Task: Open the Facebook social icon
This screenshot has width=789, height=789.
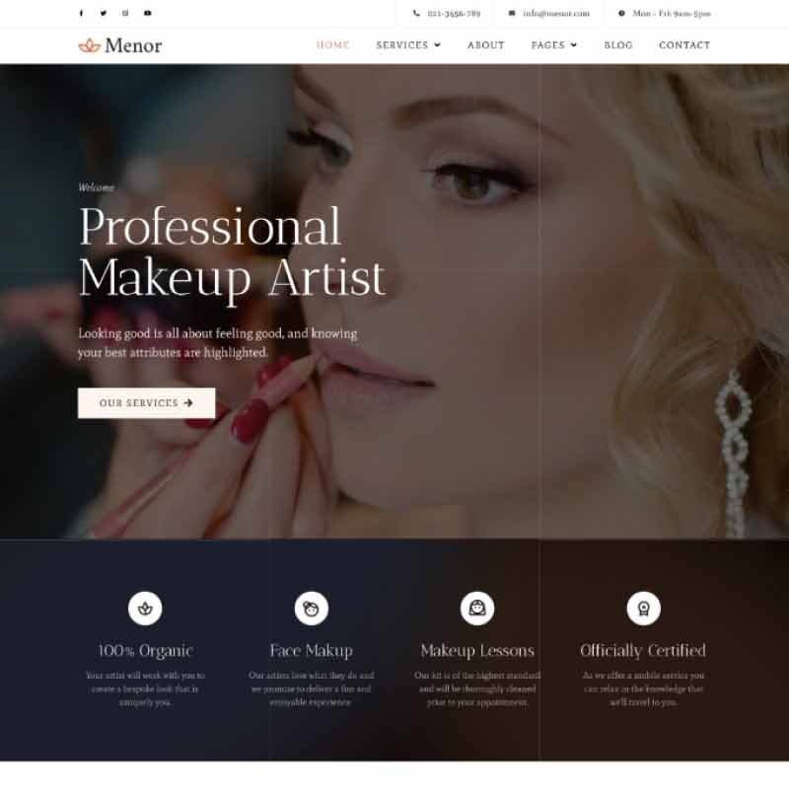Action: coord(81,13)
